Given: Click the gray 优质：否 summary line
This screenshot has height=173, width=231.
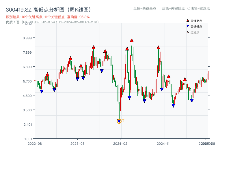Looking at the screenshot, I should click(52, 22).
